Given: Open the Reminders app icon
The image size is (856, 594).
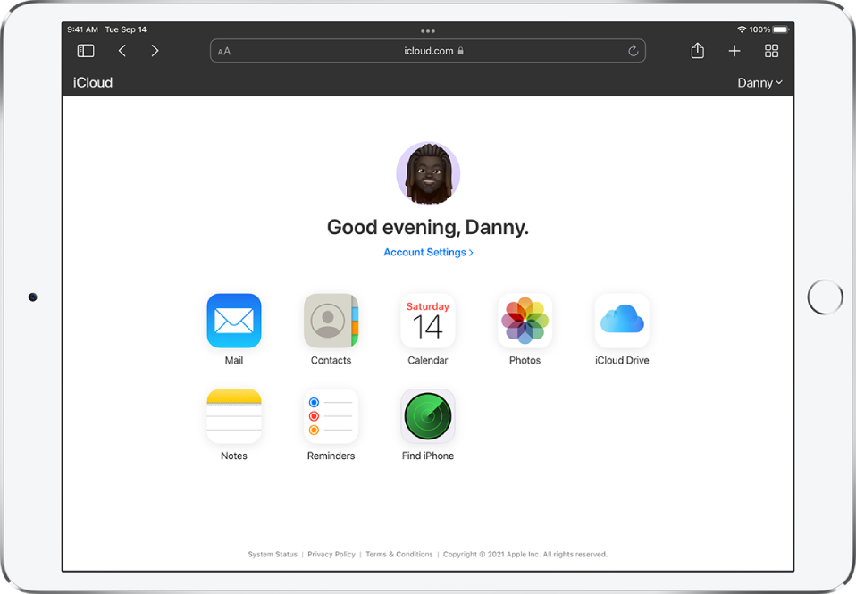Looking at the screenshot, I should [331, 416].
